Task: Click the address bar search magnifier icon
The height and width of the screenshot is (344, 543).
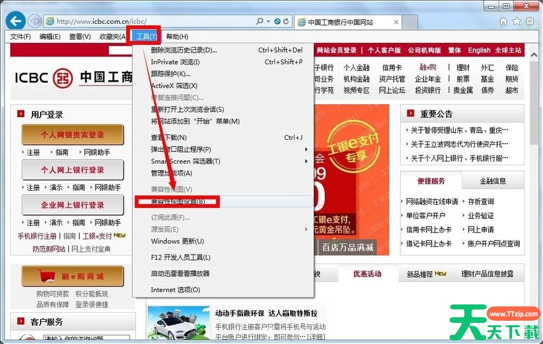Action: [260, 22]
